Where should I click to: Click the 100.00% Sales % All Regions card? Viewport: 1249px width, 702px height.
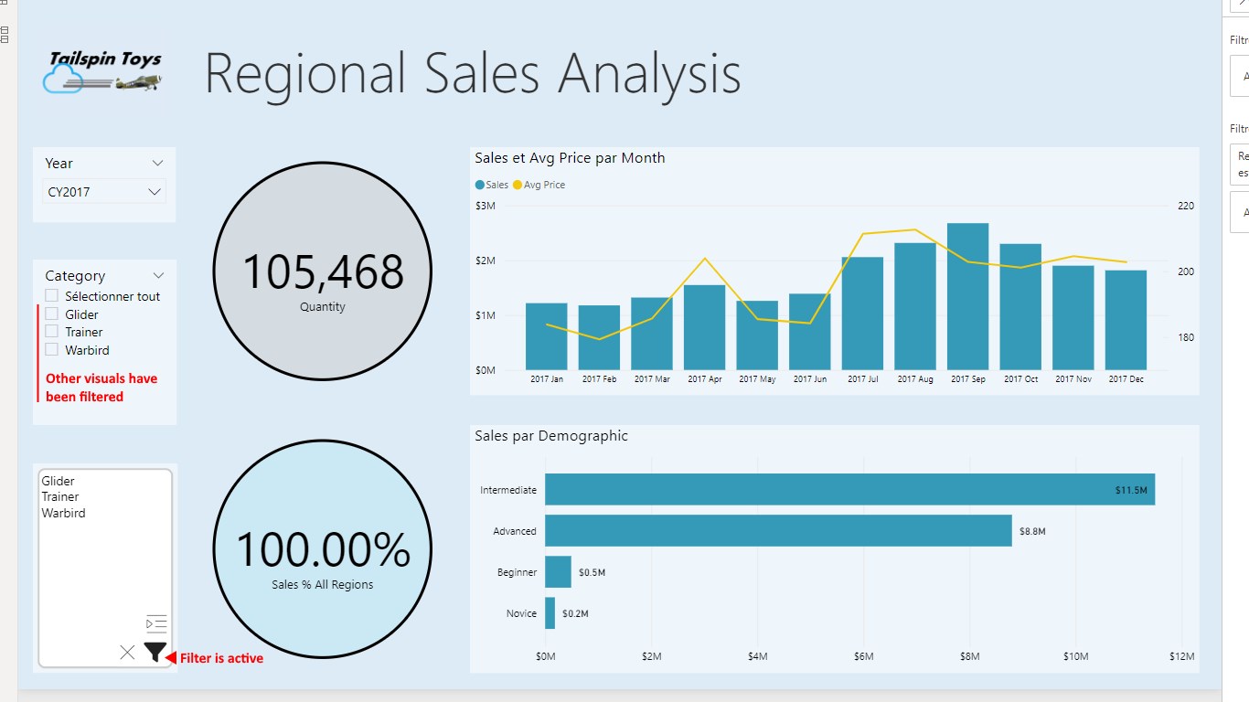(x=323, y=549)
